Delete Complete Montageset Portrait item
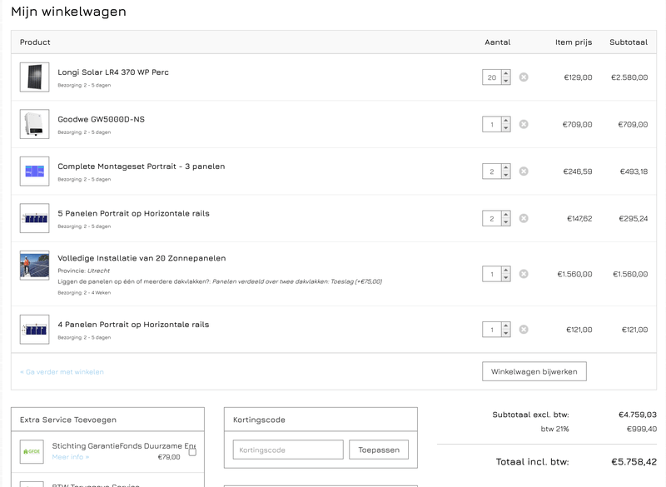Viewport: 666px width, 487px height. [524, 171]
